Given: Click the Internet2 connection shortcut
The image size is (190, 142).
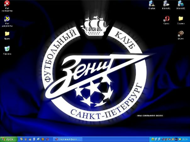Looking at the screenshot, I should tap(181, 4).
